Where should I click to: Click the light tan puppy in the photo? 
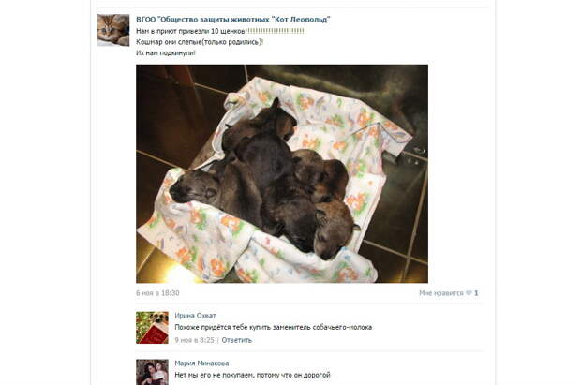pos(334,230)
